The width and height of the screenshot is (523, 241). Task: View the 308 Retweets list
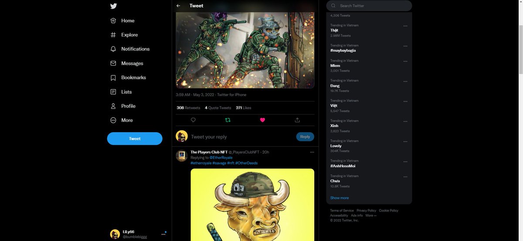click(188, 108)
